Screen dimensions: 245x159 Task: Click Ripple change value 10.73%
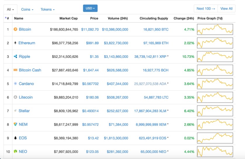click(188, 57)
